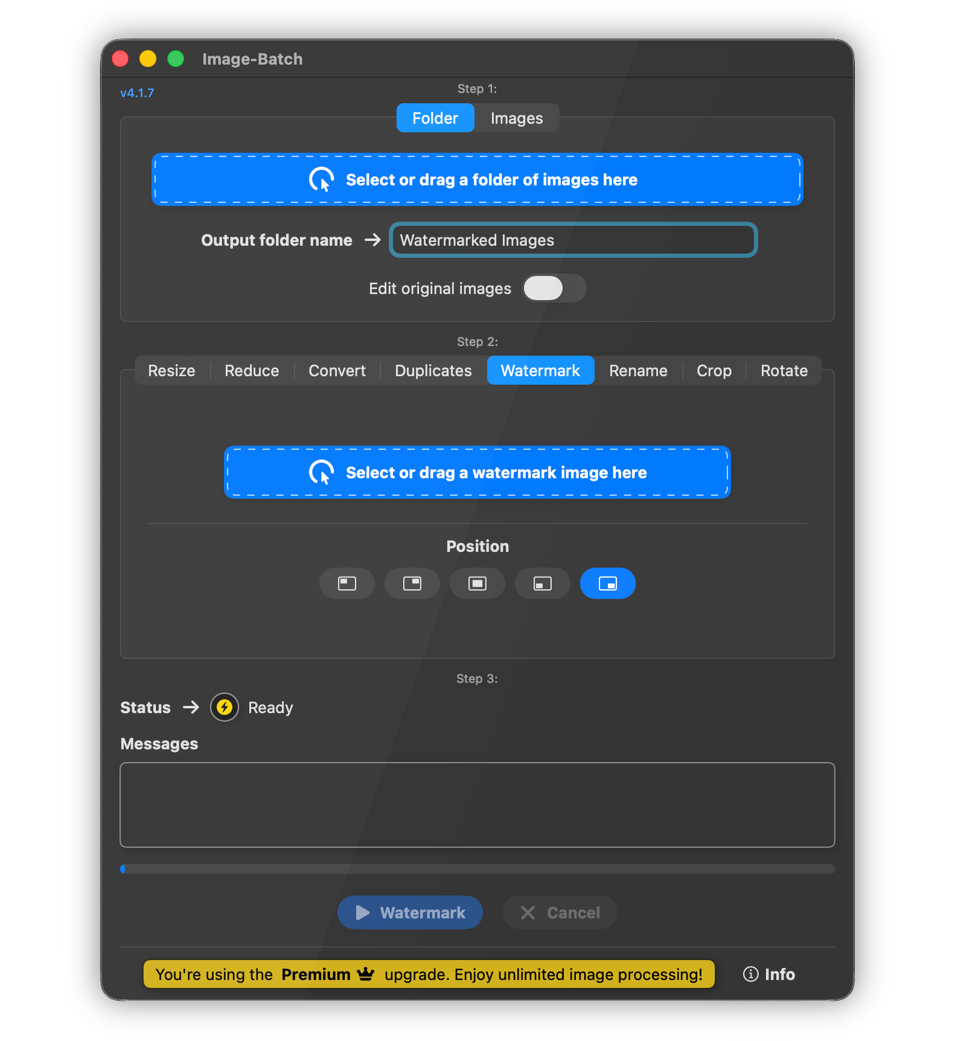This screenshot has height=1041, width=955.
Task: Click the Position heading
Action: (x=477, y=546)
